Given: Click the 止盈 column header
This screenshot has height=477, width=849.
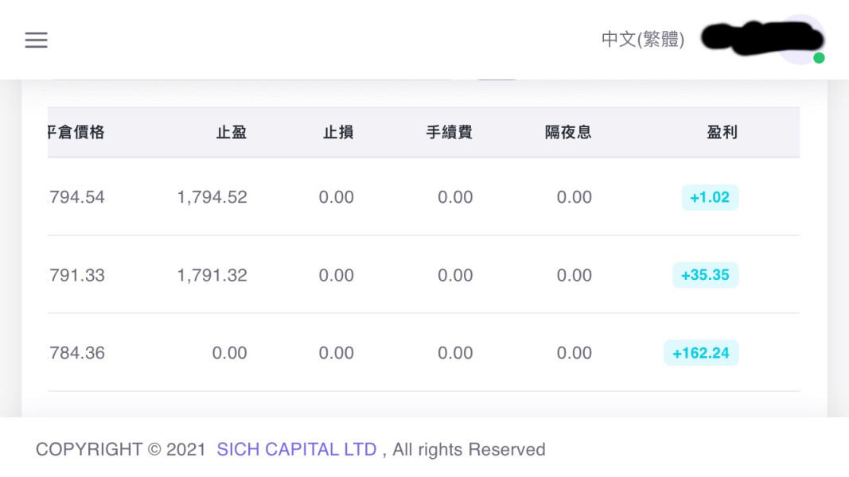Looking at the screenshot, I should point(231,133).
